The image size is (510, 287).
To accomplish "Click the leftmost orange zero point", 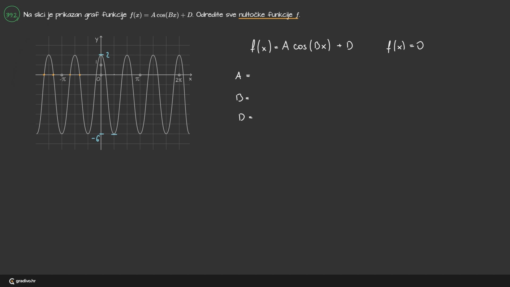I will pos(44,75).
